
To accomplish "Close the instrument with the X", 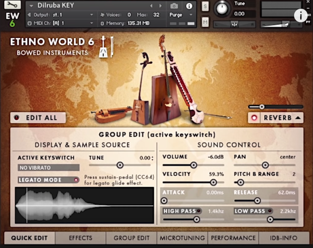I will click(309, 2).
